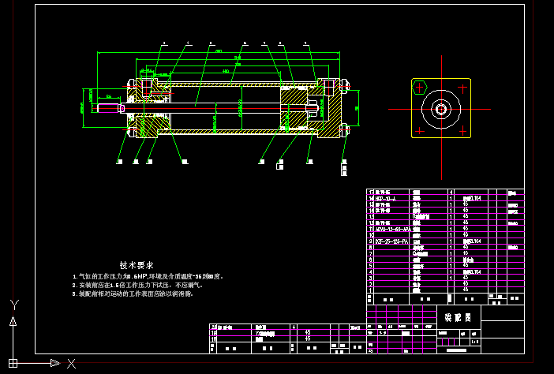Select the central piston rod in section view
554x374 pixels.
205,107
